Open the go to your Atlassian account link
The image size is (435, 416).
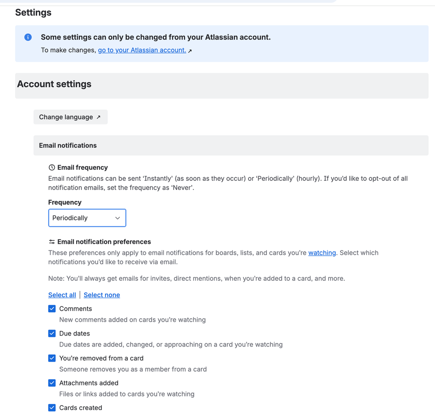coord(142,50)
